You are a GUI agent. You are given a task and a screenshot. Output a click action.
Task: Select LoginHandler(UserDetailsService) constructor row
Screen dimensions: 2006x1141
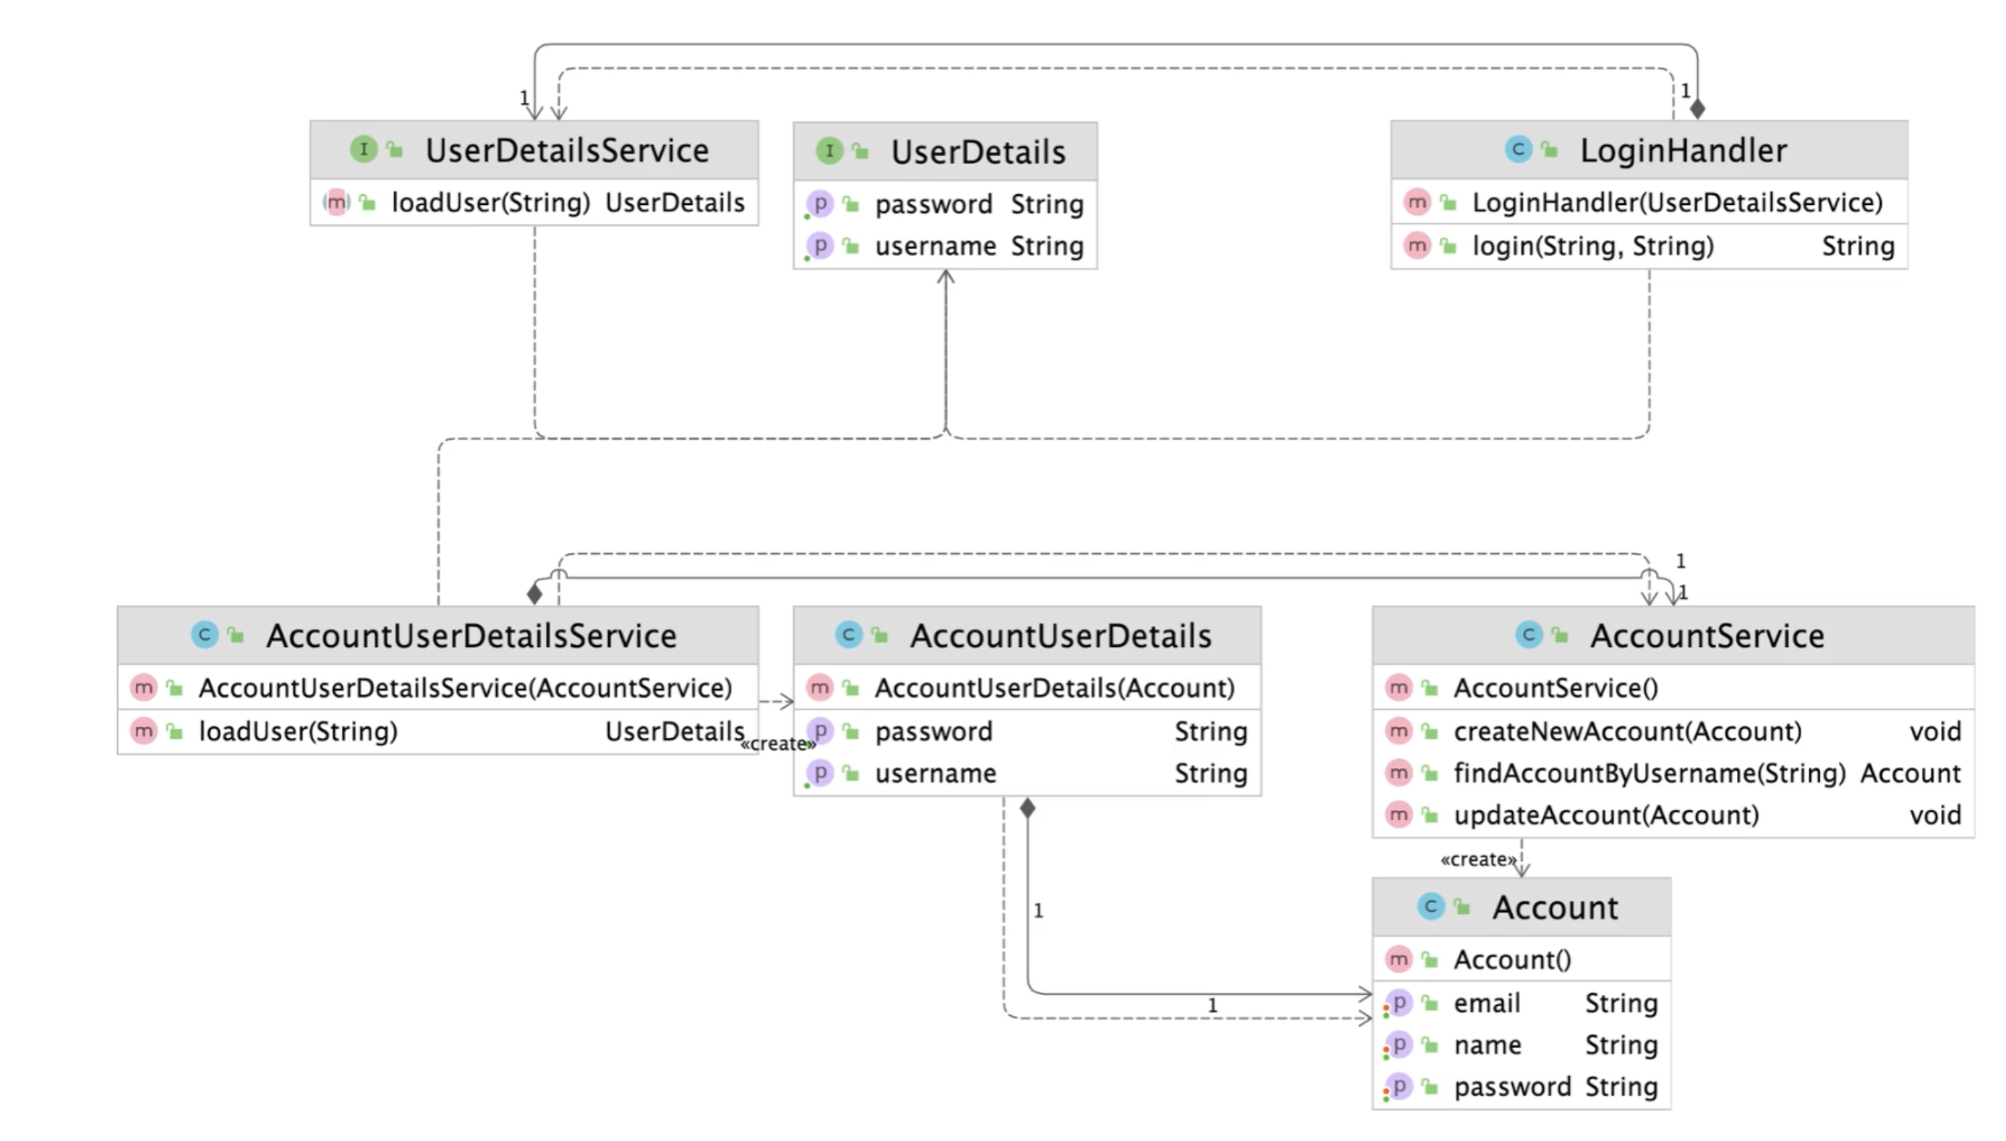[x=1676, y=202]
